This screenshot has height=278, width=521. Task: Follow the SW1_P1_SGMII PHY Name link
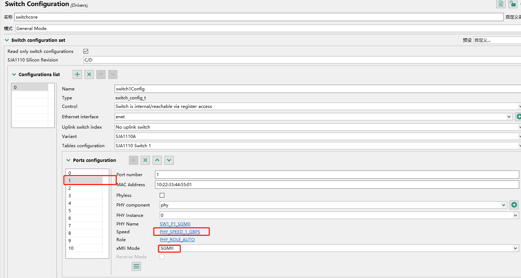coord(175,224)
